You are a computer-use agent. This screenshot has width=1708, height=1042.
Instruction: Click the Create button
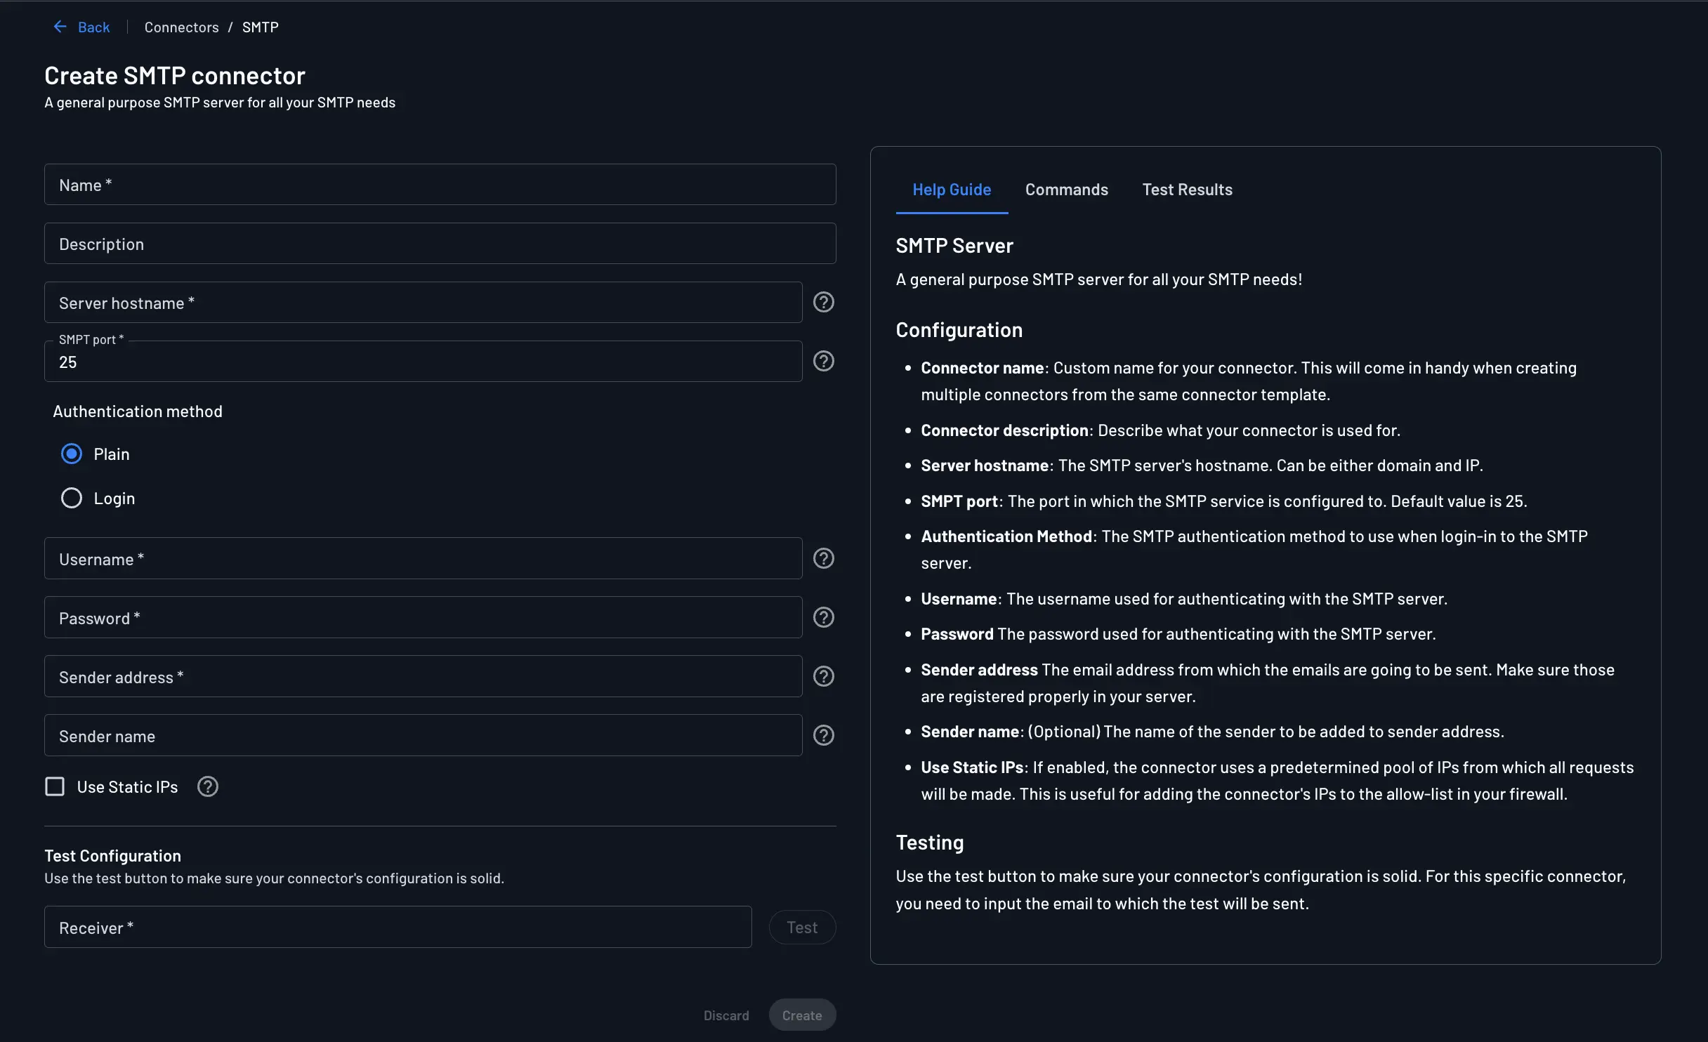click(x=801, y=1015)
